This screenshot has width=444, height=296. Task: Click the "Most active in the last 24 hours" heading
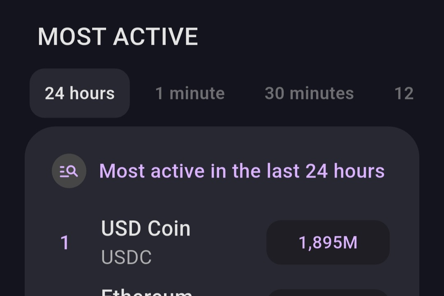[242, 171]
